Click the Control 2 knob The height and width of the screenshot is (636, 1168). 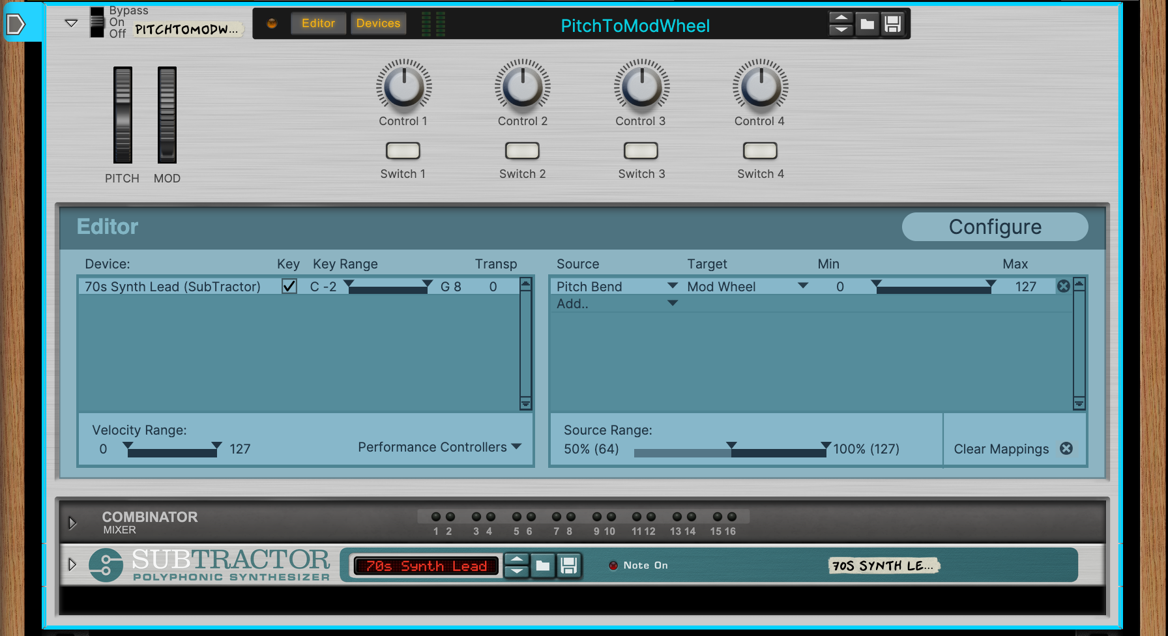[523, 87]
